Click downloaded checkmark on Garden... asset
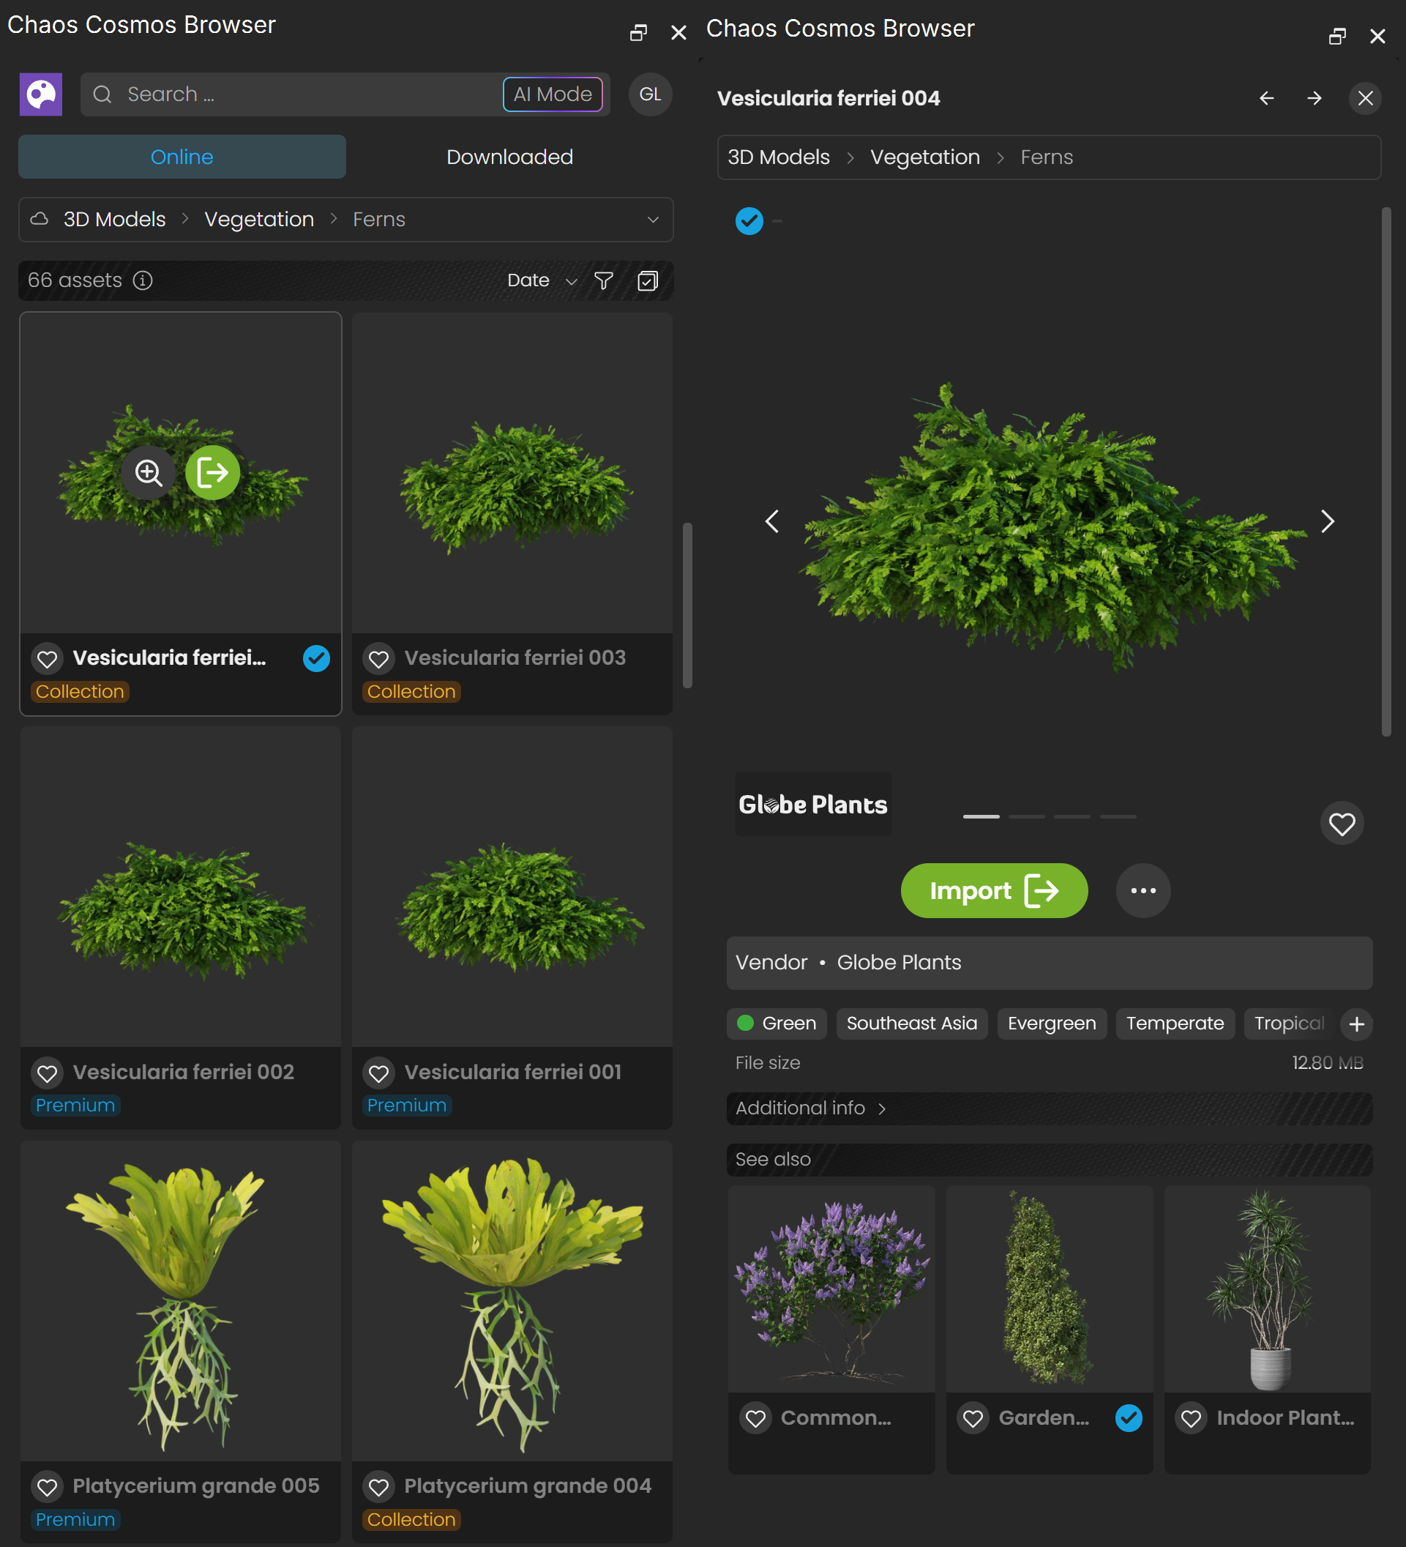 [1129, 1418]
